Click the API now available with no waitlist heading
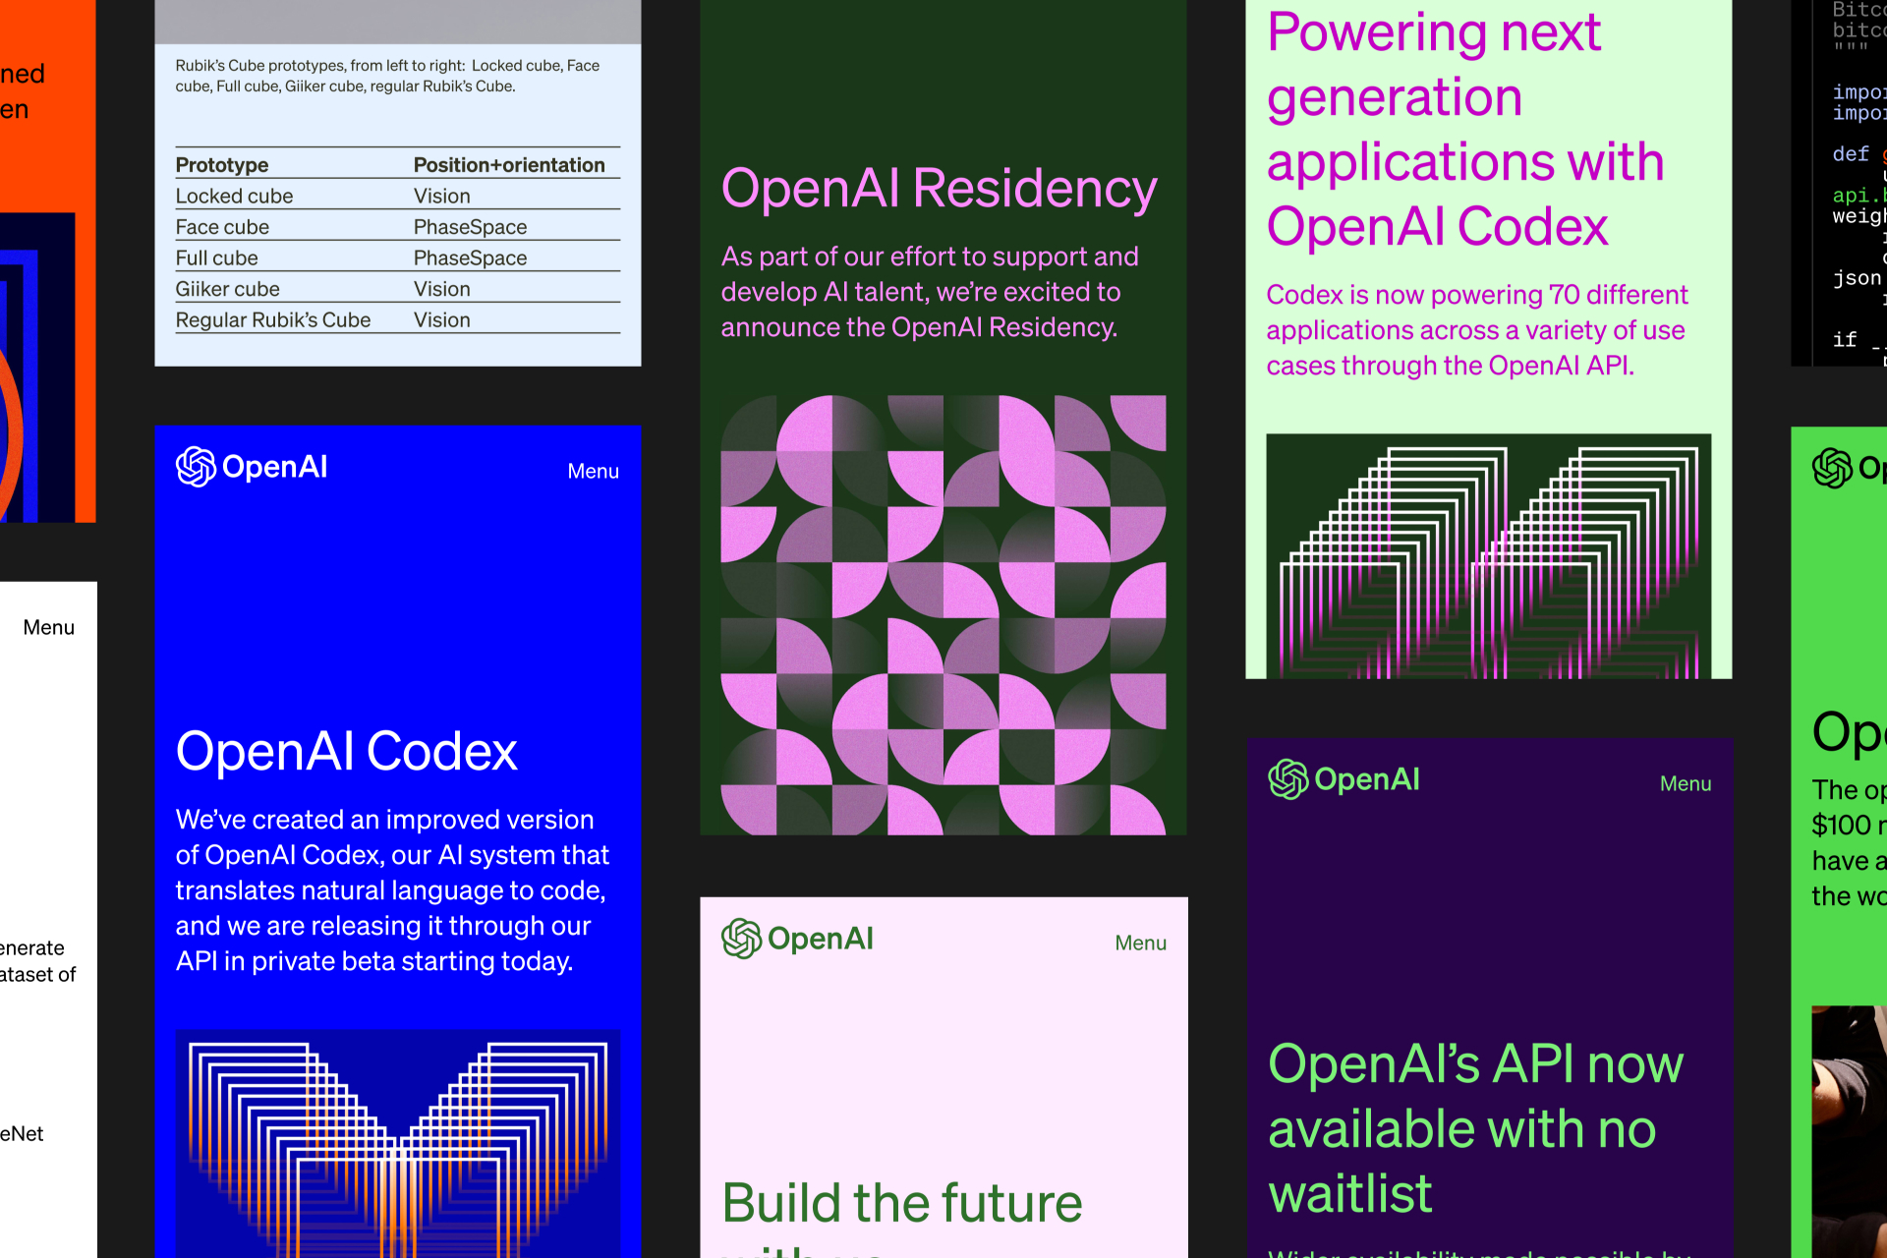The image size is (1887, 1258). tap(1475, 1128)
